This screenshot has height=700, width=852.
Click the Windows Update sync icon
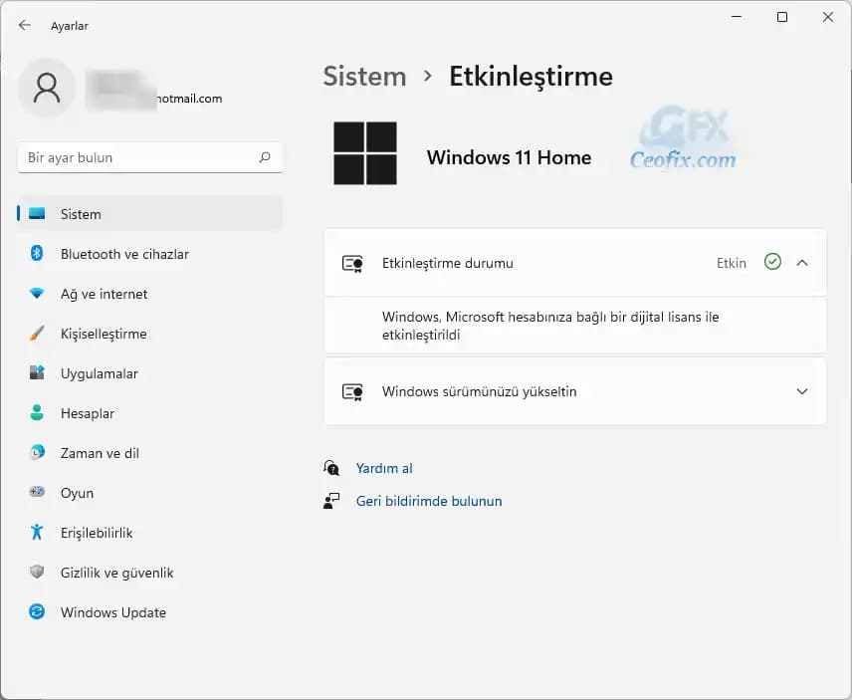(x=37, y=612)
